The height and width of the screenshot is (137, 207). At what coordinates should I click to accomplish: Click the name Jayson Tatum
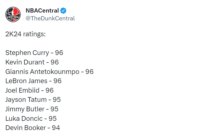click(26, 100)
